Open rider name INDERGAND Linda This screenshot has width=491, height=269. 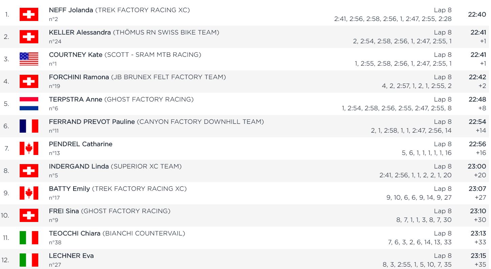[x=79, y=166]
